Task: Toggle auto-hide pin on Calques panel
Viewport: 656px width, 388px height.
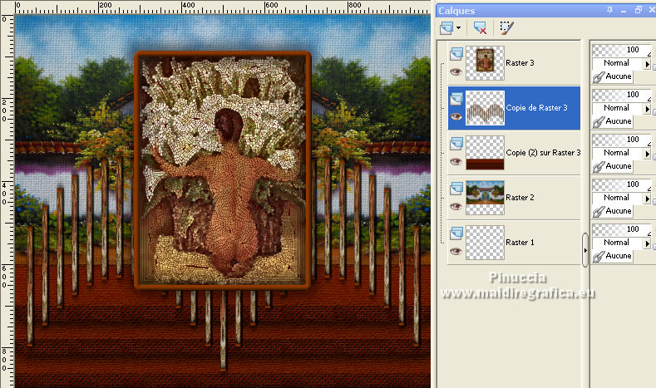Action: pos(610,10)
